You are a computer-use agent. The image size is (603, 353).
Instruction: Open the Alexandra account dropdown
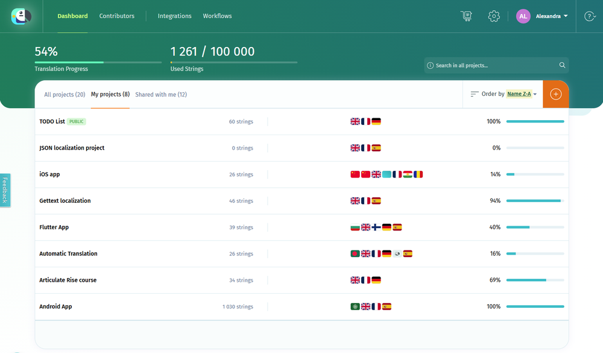(x=552, y=16)
